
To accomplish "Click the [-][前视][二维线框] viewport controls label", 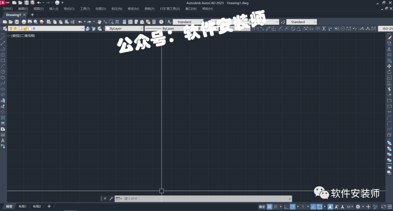I will pos(21,36).
